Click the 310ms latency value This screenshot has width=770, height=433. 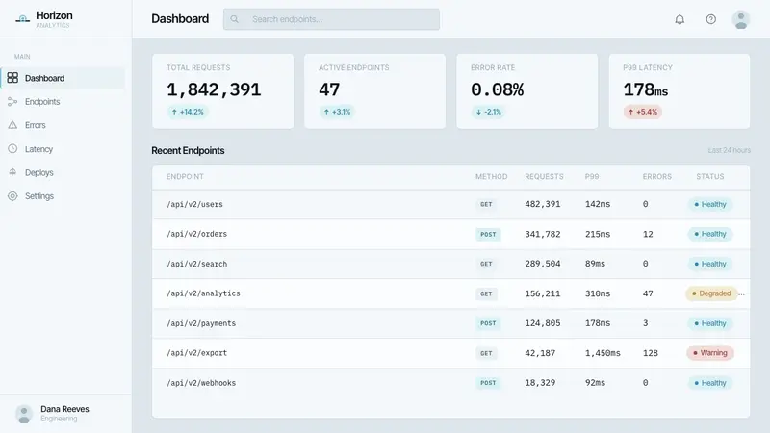[x=598, y=293]
